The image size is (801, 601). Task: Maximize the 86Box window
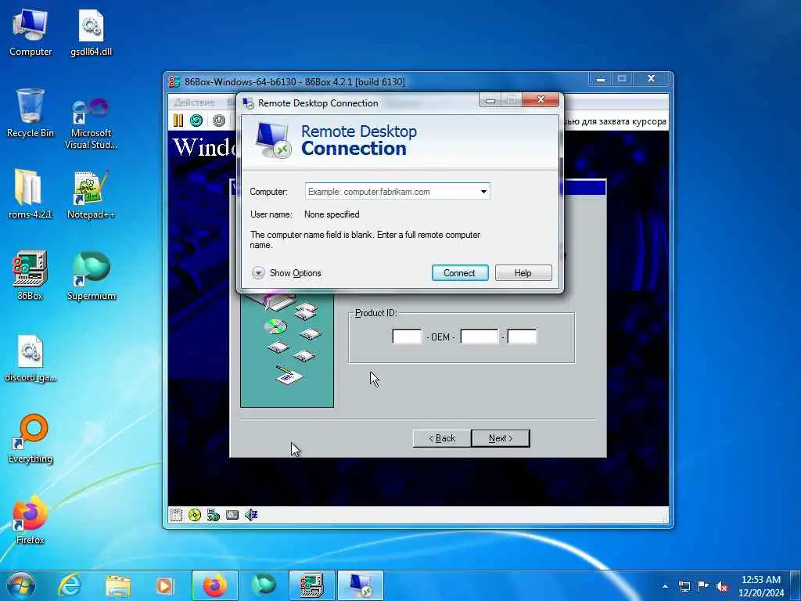[622, 79]
